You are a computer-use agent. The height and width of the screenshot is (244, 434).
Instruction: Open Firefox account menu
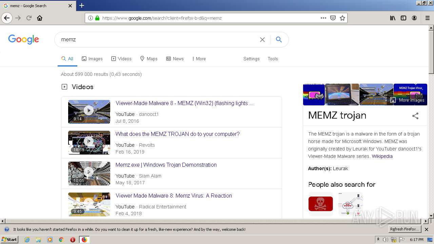(414, 18)
